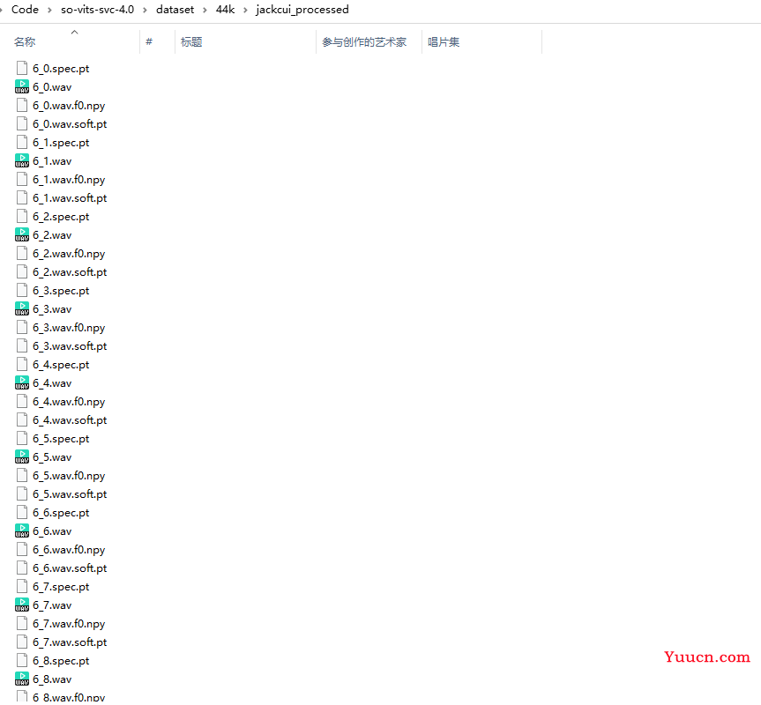Image resolution: width=761 pixels, height=705 pixels.
Task: Select the file named 6_6.spec.pt
Action: (61, 513)
